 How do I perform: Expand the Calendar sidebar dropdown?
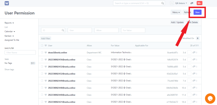[x=10, y=31]
